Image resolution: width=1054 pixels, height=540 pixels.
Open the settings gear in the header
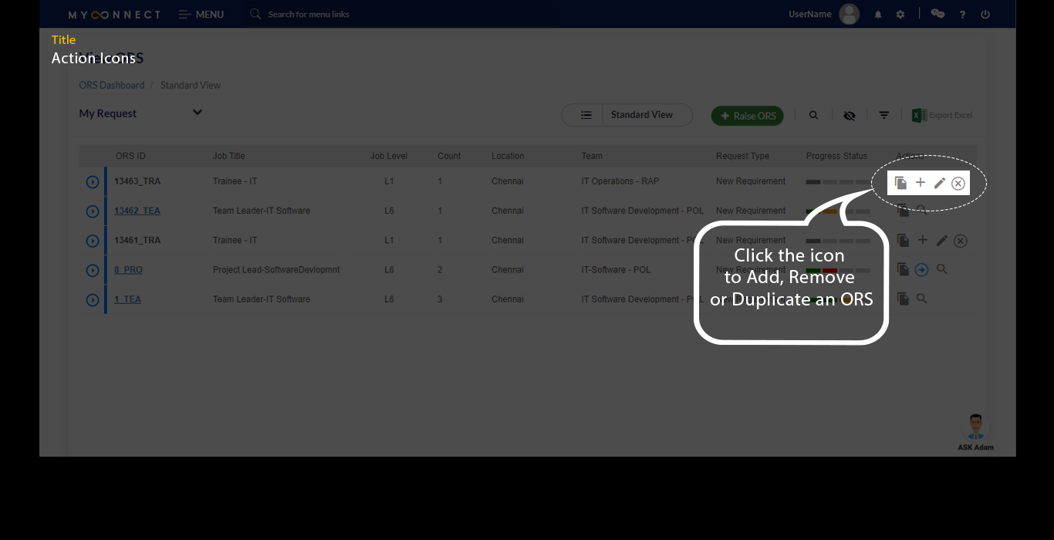click(900, 15)
